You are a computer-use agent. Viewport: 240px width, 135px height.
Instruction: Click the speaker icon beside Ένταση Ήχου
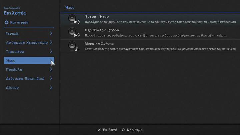73,19
